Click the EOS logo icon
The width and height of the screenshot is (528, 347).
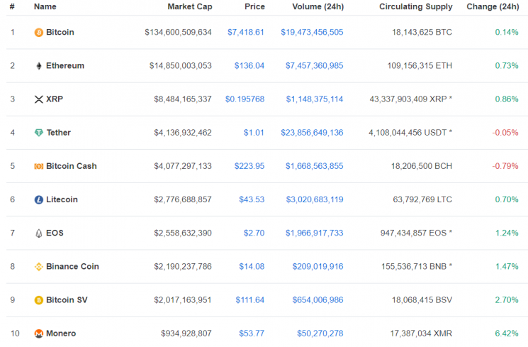tap(39, 233)
